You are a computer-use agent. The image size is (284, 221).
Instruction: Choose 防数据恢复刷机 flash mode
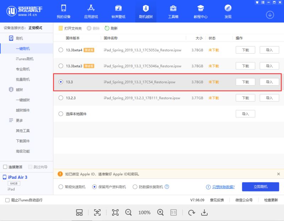pyautogui.click(x=135, y=187)
